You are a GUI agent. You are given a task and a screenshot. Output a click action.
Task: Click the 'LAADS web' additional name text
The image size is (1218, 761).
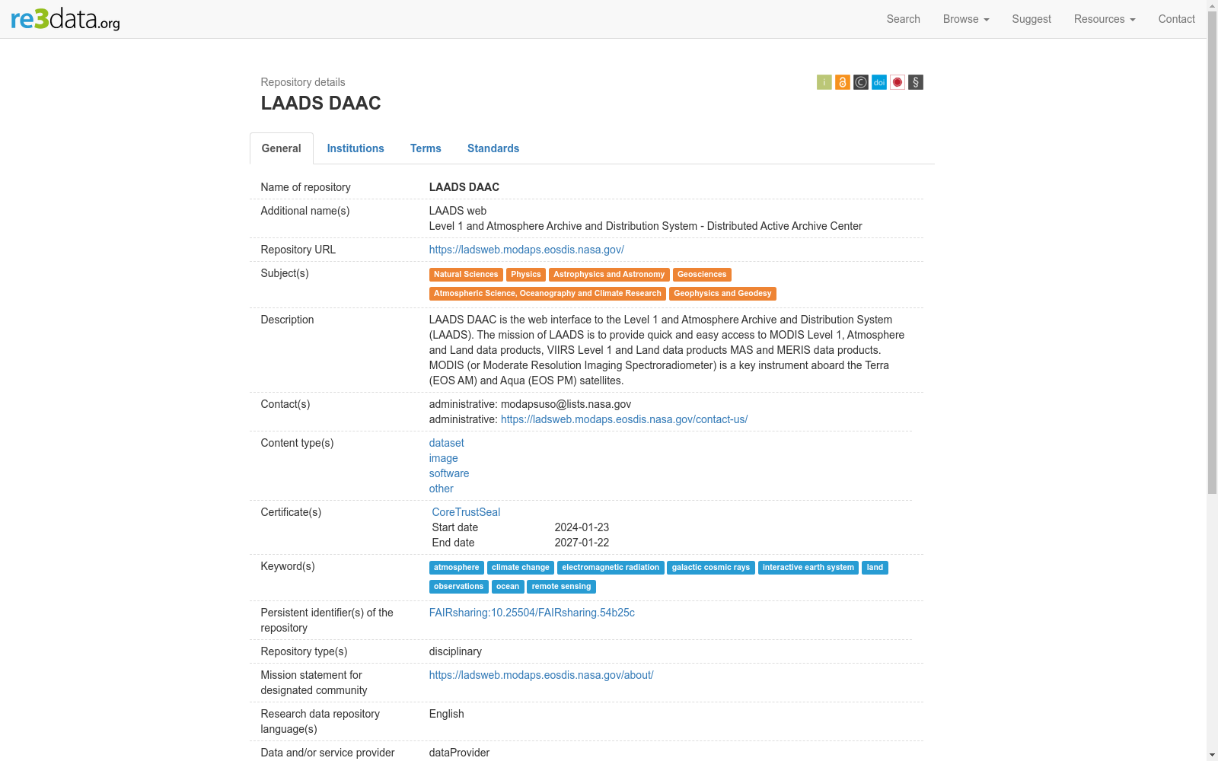pos(458,211)
